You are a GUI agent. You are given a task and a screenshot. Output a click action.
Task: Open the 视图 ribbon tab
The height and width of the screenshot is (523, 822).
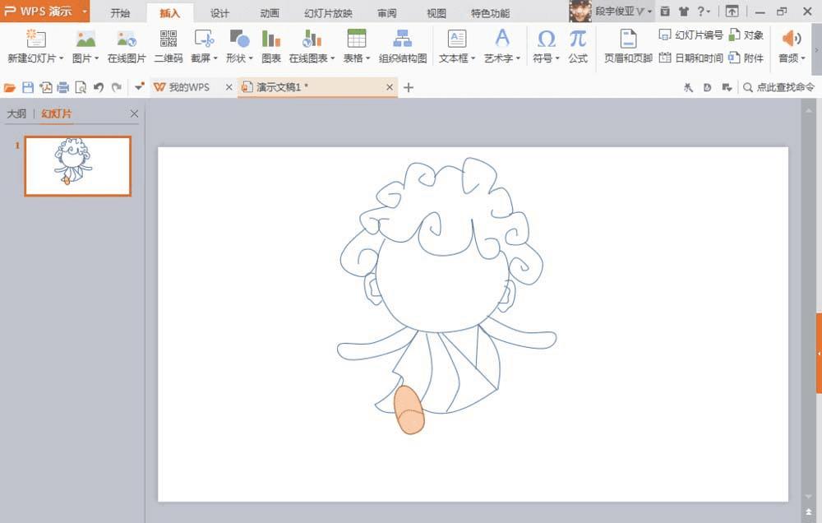[436, 13]
